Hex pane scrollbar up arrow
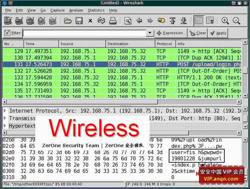Viewport: 250px width, 189px height. coord(245,140)
